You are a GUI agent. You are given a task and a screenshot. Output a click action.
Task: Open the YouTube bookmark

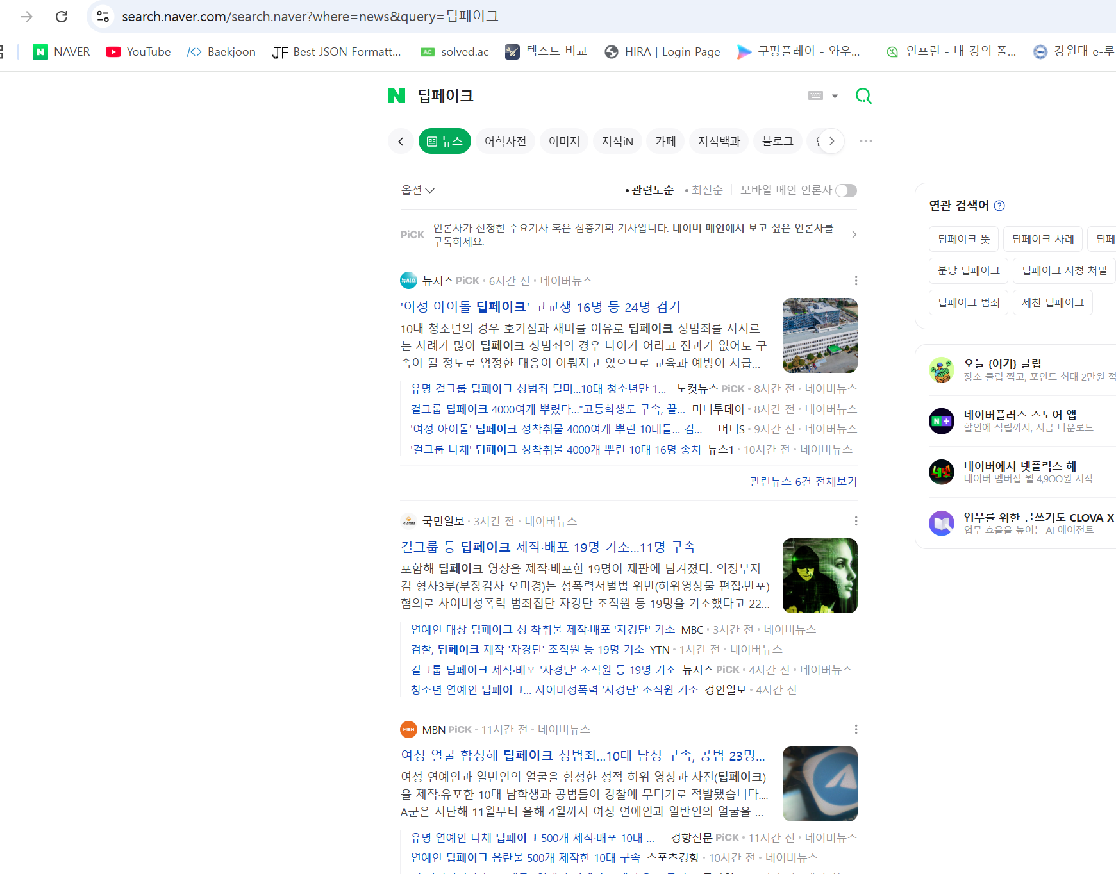click(x=138, y=52)
